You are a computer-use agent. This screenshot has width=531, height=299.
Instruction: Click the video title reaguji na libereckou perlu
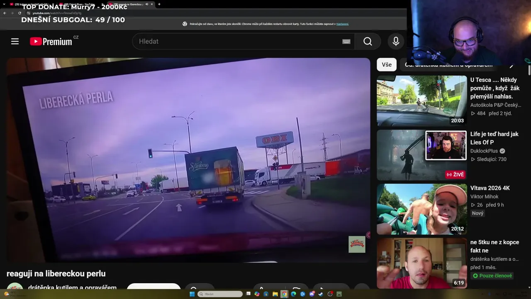pyautogui.click(x=56, y=274)
